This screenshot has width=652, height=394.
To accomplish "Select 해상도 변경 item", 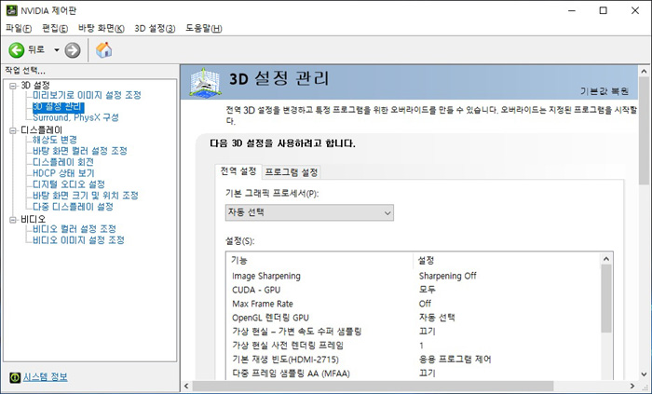I will click(55, 140).
